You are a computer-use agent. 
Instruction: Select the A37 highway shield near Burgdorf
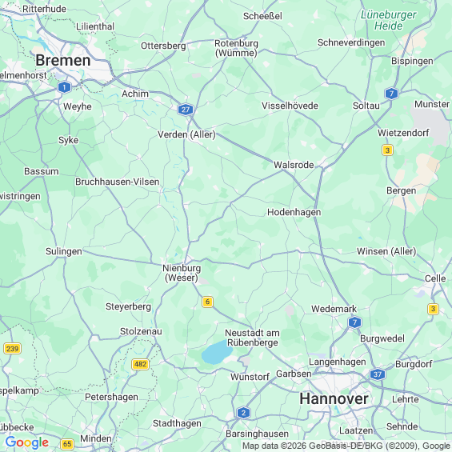(x=378, y=374)
